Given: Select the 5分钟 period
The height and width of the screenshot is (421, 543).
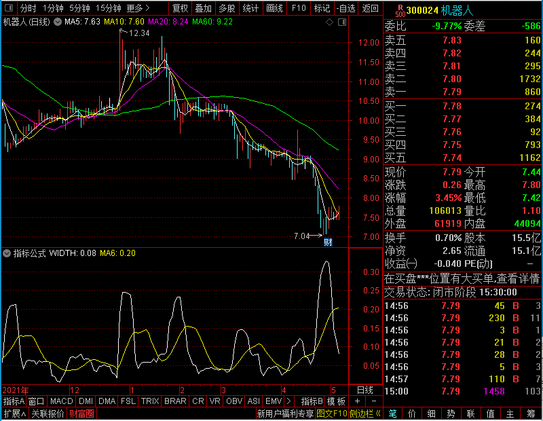Looking at the screenshot, I should pos(79,8).
